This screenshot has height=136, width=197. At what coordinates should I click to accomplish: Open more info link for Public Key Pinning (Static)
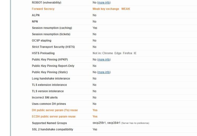point(104,72)
